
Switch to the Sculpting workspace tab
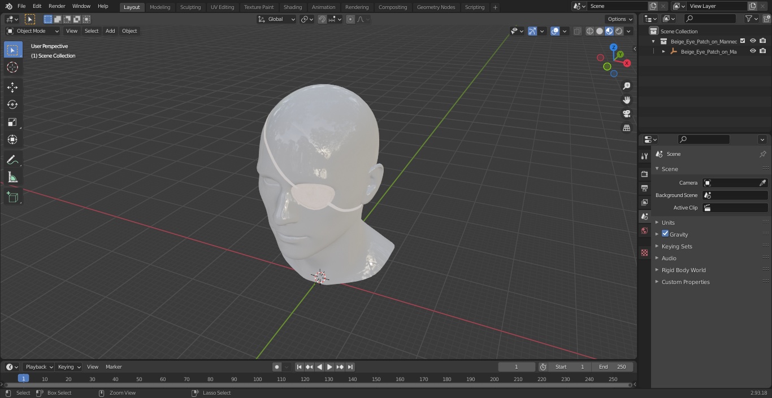pyautogui.click(x=190, y=7)
